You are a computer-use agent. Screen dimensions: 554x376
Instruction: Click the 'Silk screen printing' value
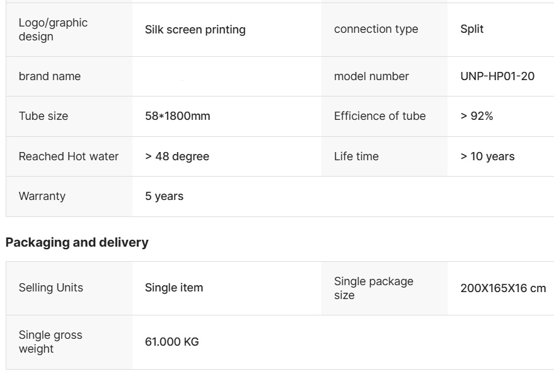pyautogui.click(x=195, y=30)
